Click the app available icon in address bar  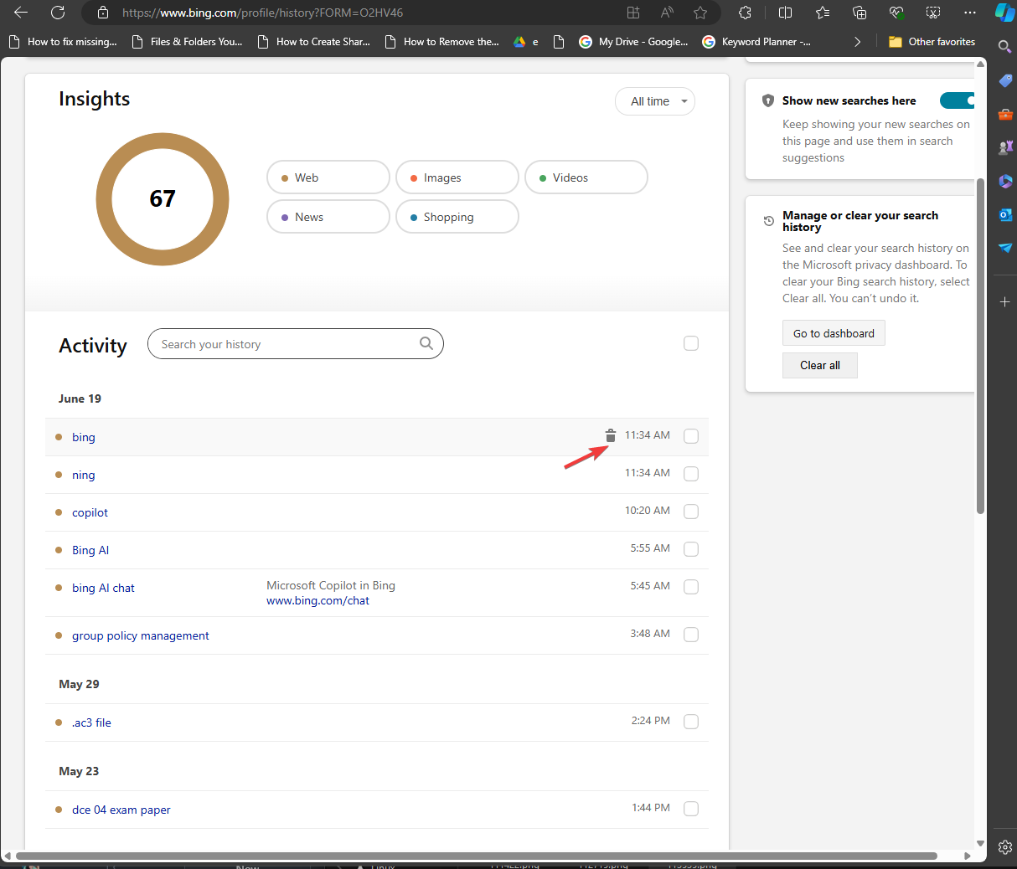(633, 13)
